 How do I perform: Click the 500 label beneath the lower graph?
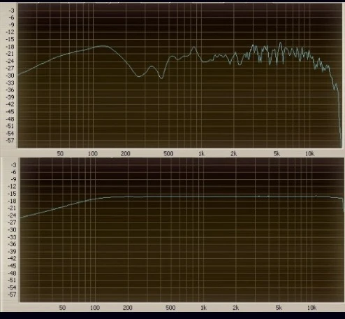[x=170, y=308]
